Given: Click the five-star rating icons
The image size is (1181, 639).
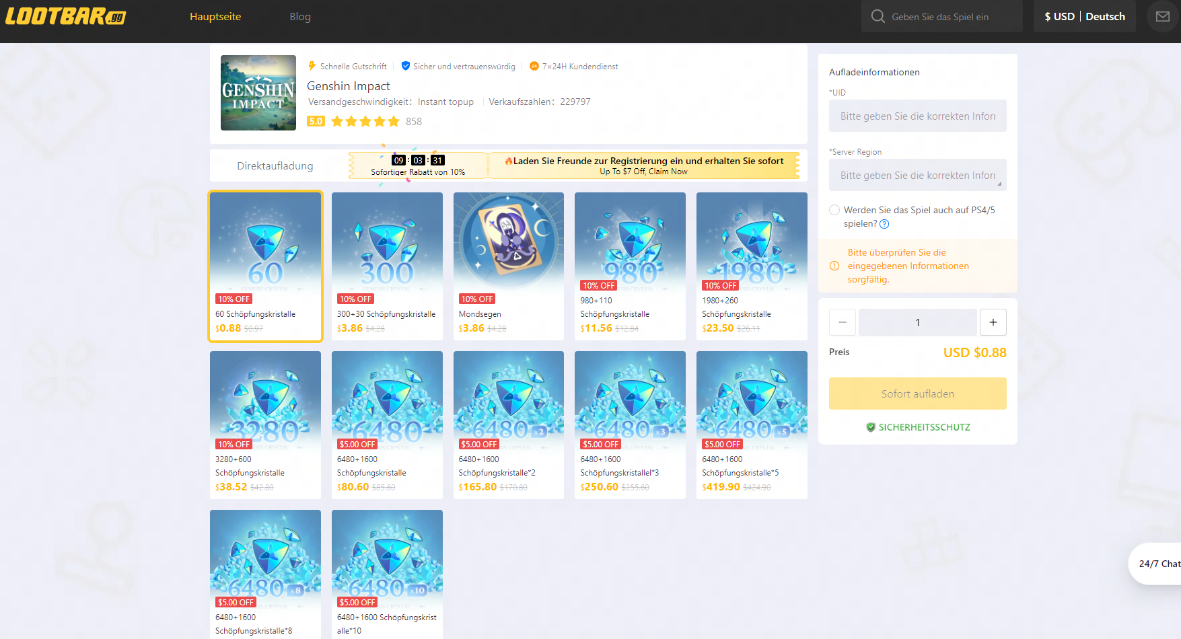Looking at the screenshot, I should pyautogui.click(x=365, y=122).
